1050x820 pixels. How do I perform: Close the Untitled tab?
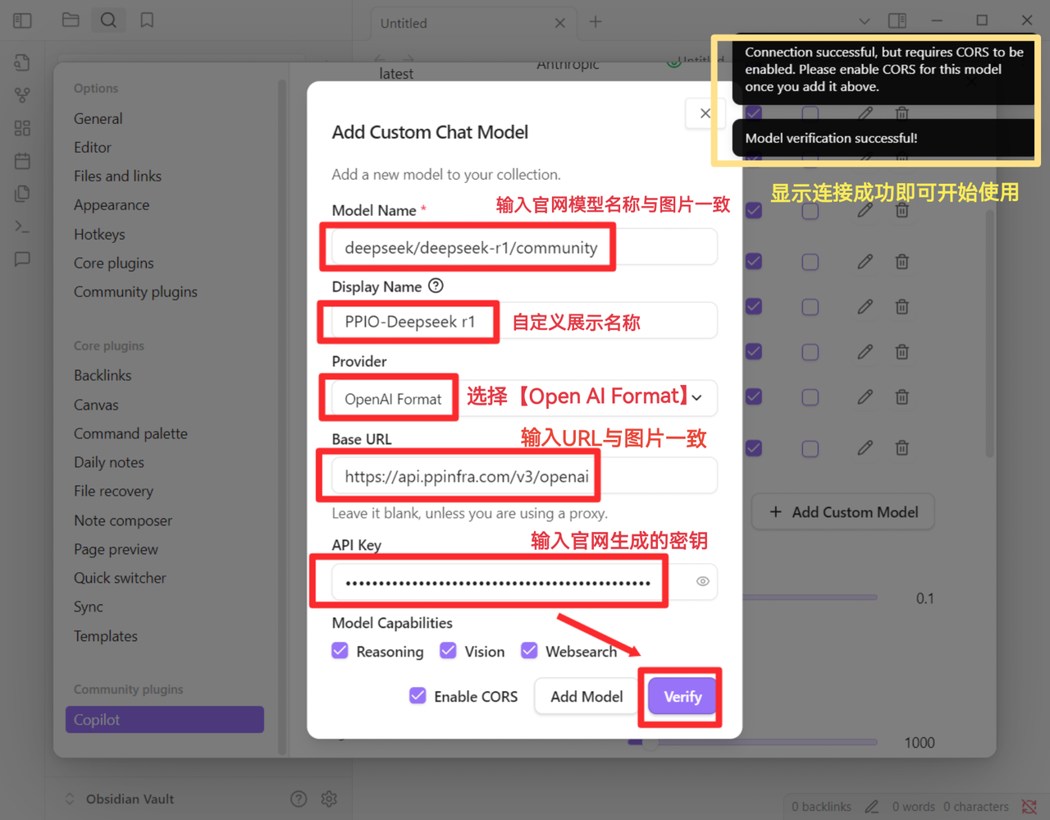tap(559, 23)
